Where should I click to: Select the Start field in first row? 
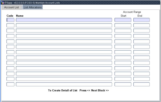coord(123,20)
